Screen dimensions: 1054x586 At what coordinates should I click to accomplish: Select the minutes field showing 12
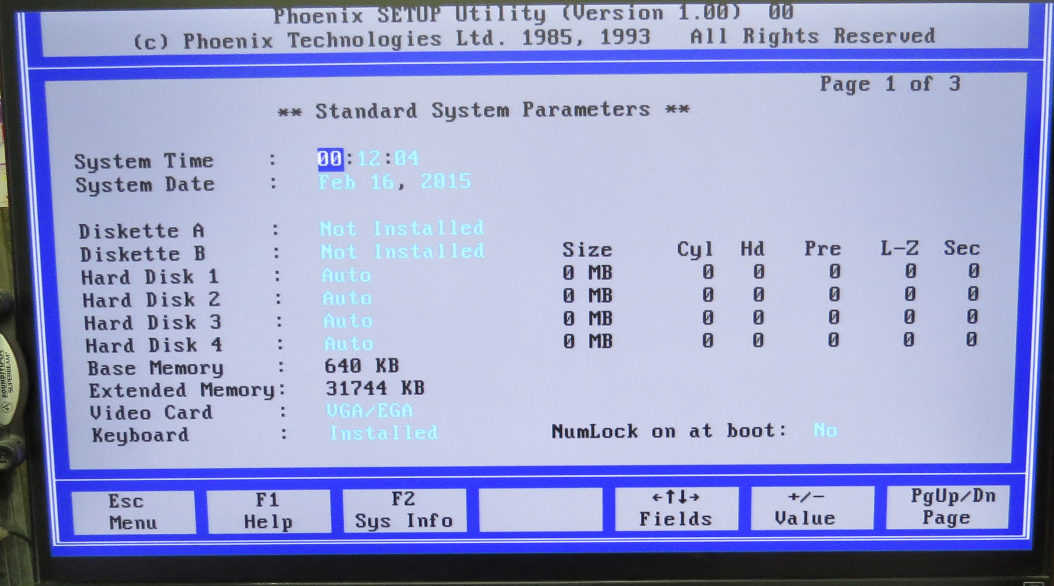(x=369, y=158)
